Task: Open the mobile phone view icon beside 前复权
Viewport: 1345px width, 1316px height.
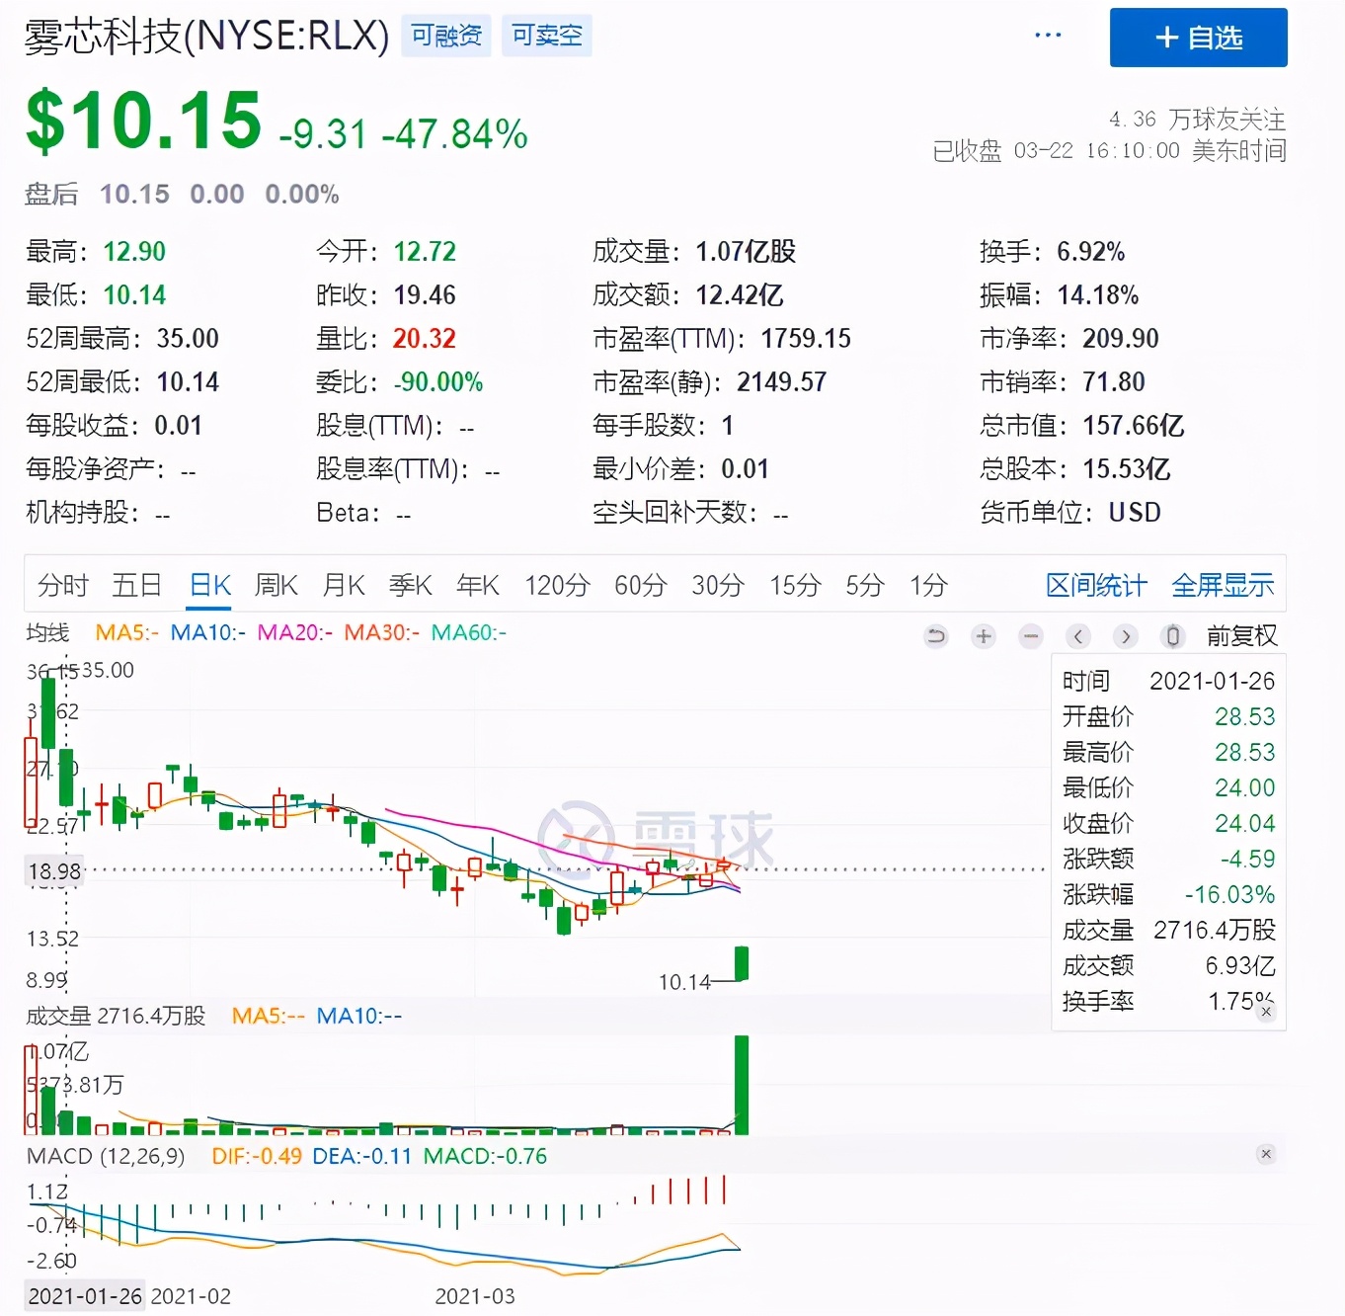Action: pos(1172,636)
